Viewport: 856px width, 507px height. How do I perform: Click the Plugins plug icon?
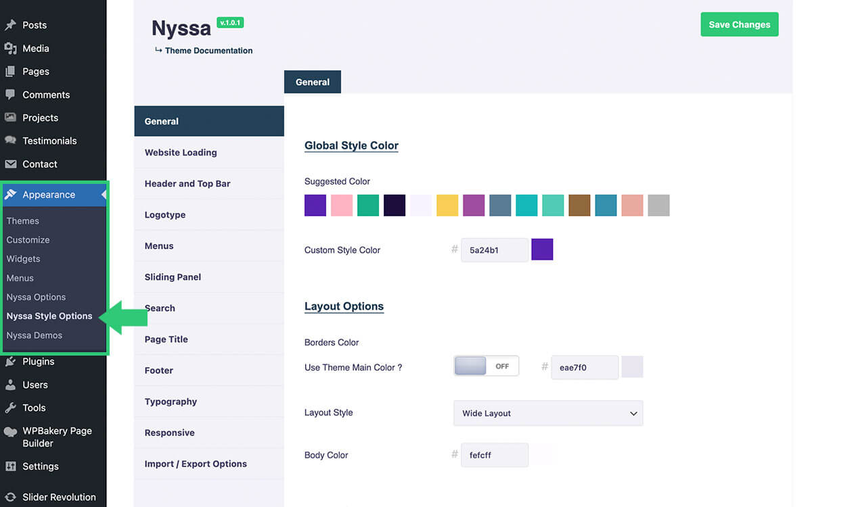tap(10, 362)
